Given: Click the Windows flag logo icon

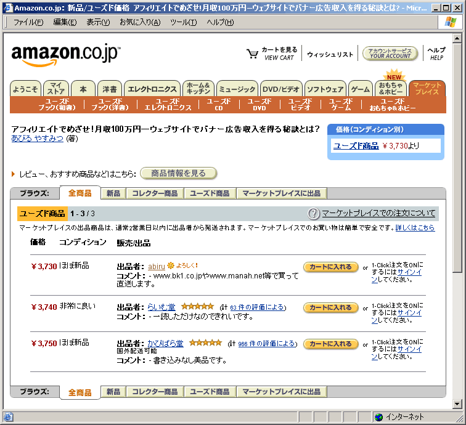Looking at the screenshot, I should [451, 22].
